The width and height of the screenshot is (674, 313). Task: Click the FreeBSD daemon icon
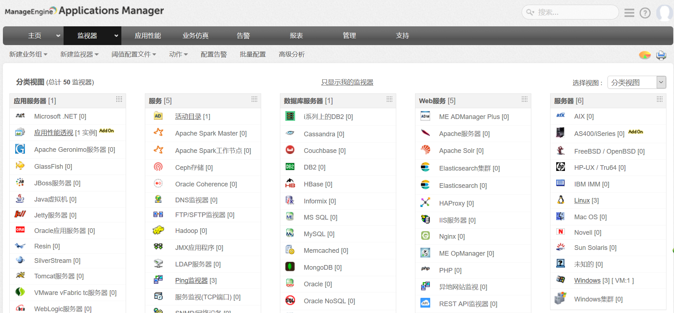click(x=561, y=150)
